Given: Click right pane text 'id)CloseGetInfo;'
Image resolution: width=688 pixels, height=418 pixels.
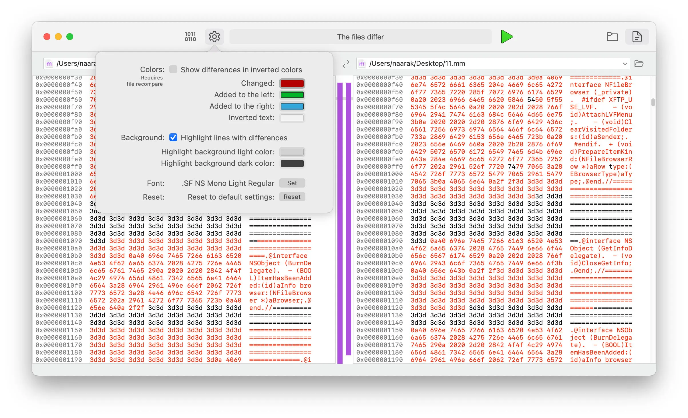Looking at the screenshot, I should (x=601, y=263).
